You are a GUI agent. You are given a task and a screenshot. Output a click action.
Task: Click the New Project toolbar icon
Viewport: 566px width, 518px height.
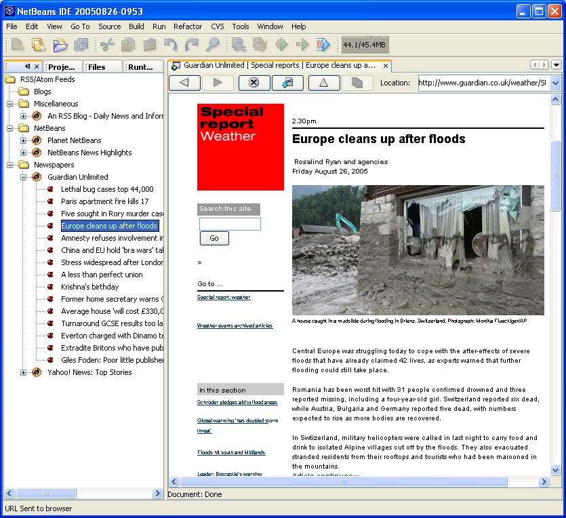38,45
